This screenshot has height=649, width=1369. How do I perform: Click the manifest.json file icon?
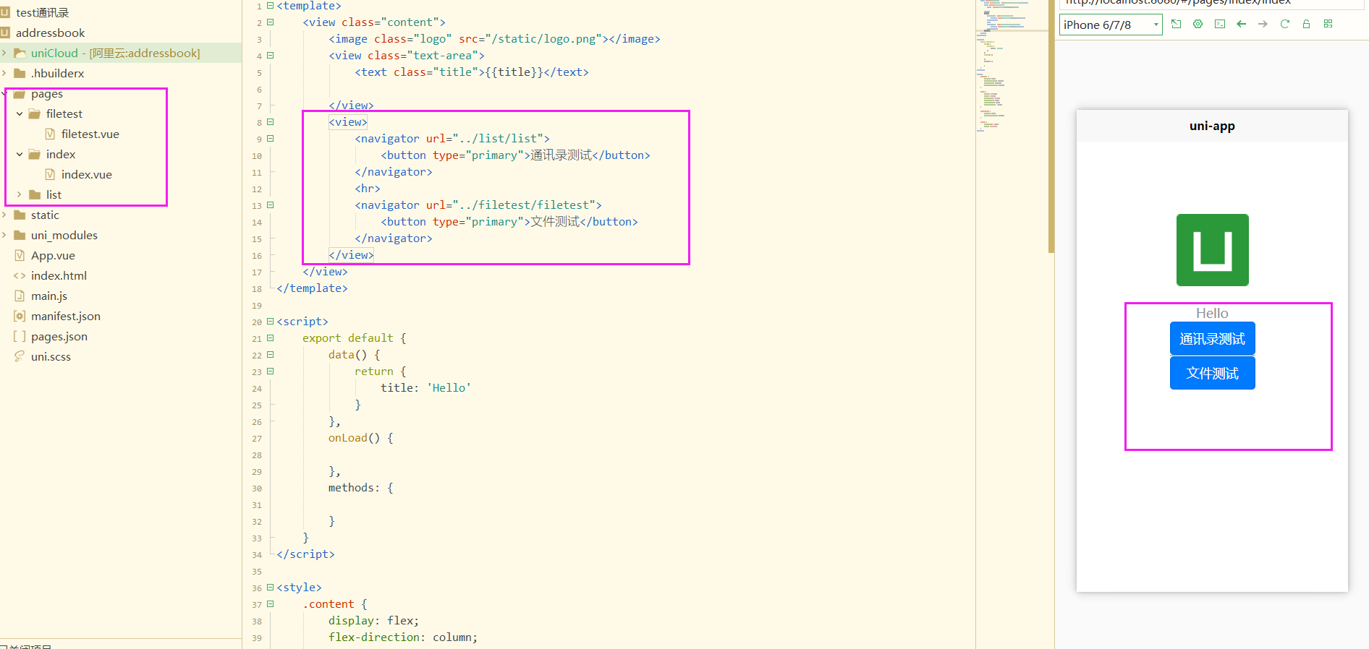coord(20,316)
